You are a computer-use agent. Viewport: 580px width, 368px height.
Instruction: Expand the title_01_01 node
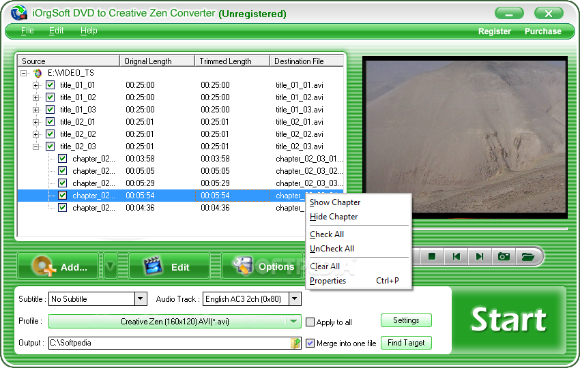(36, 85)
